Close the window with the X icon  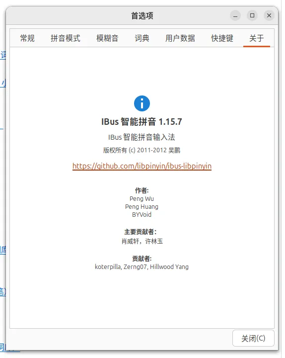tap(269, 15)
